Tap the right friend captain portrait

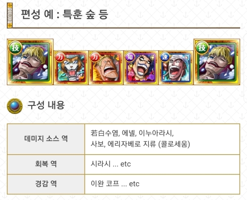click(217, 62)
